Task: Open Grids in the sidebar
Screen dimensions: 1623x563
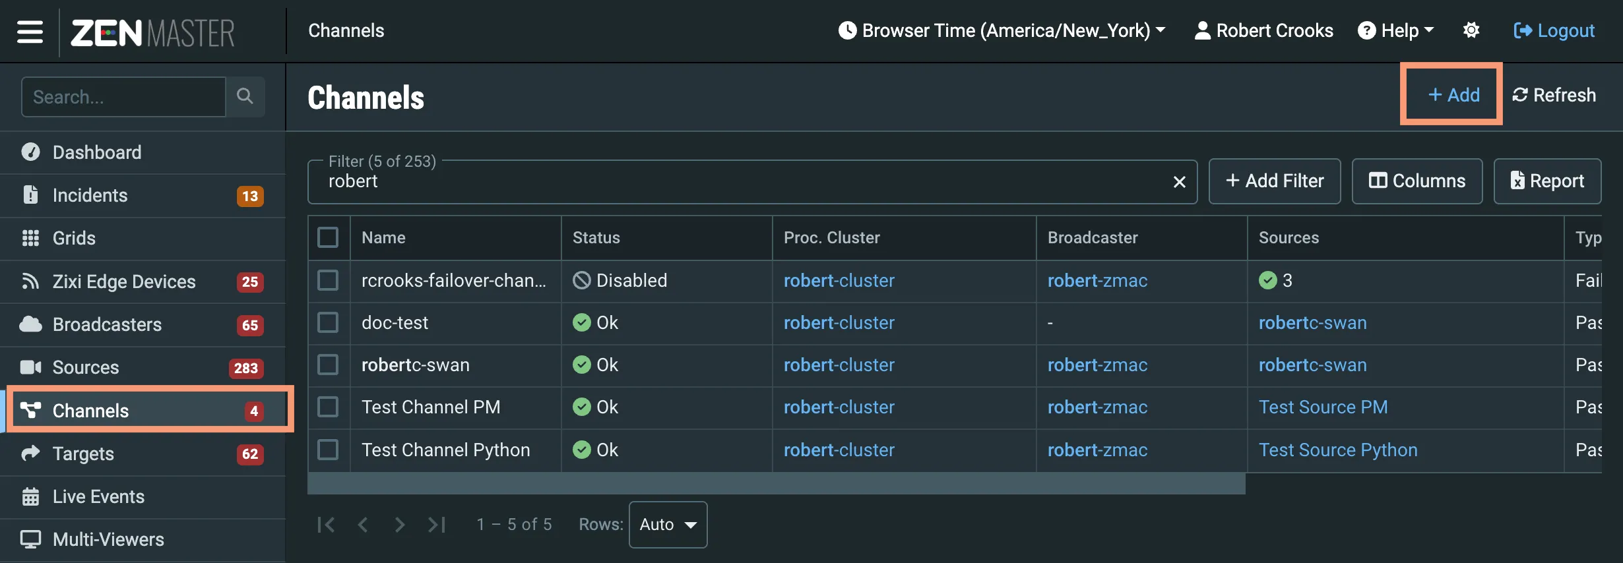Action: point(143,239)
